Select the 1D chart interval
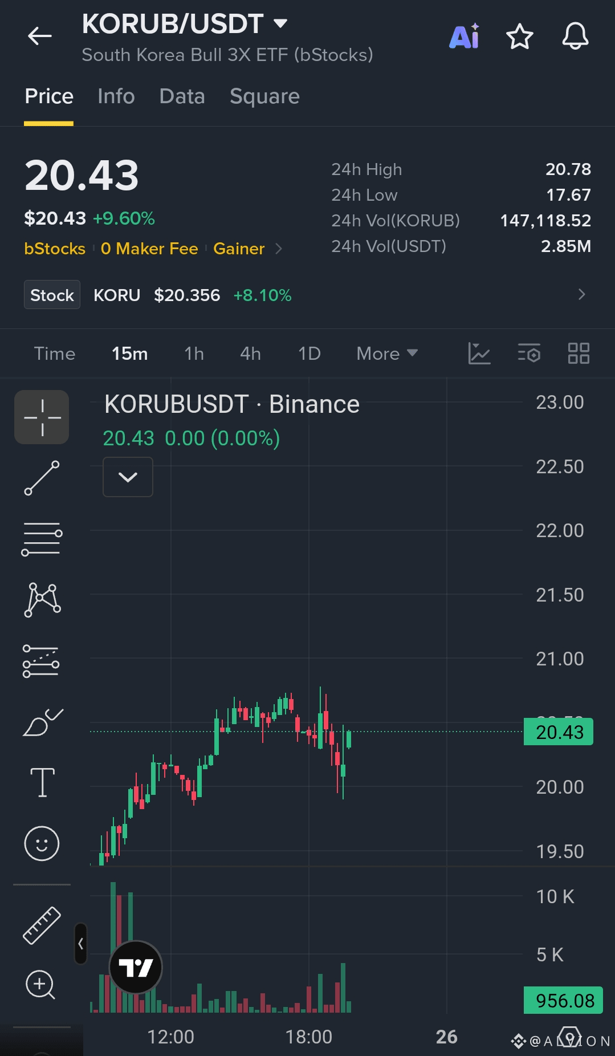Image resolution: width=615 pixels, height=1056 pixels. pos(309,354)
